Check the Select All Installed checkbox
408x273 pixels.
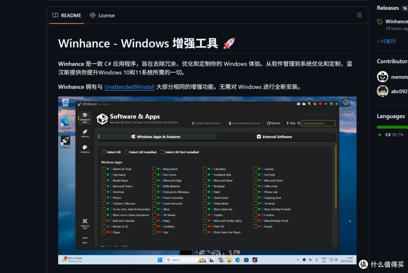[x=127, y=152]
